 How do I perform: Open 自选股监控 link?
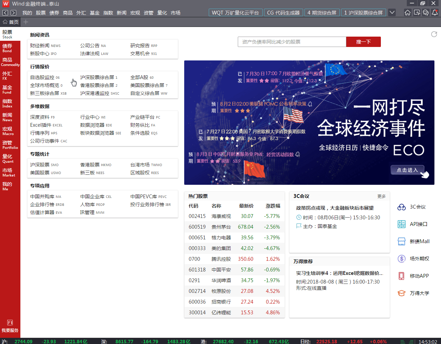click(45, 77)
